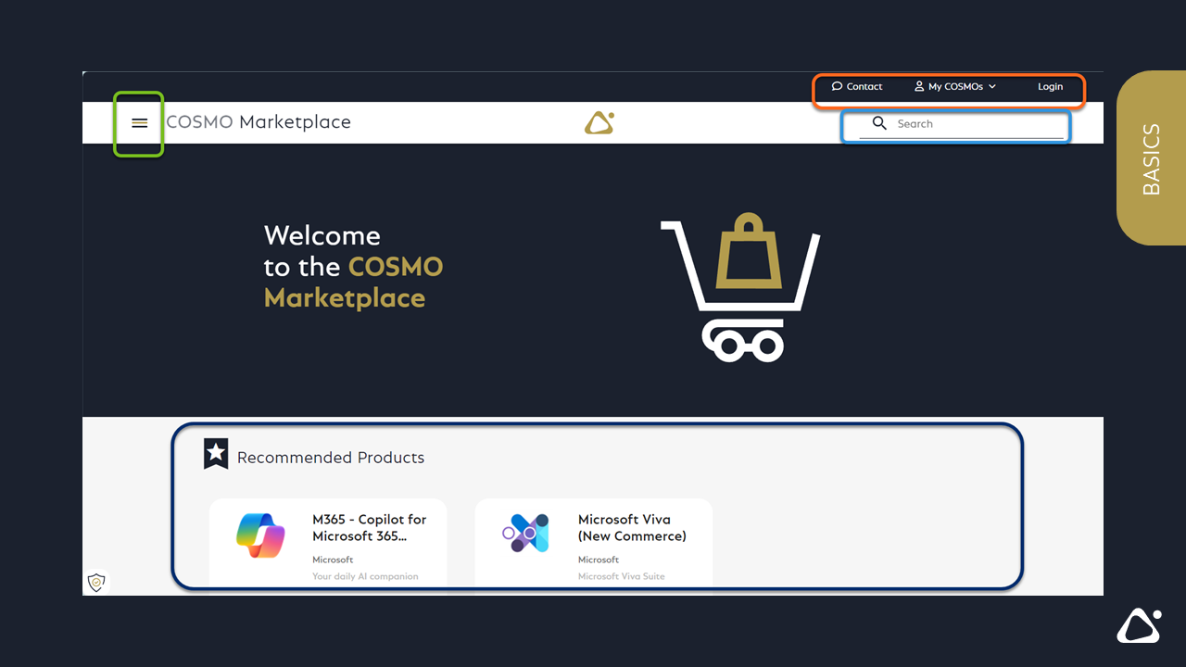Switch to the BASICS side tab

[x=1151, y=158]
